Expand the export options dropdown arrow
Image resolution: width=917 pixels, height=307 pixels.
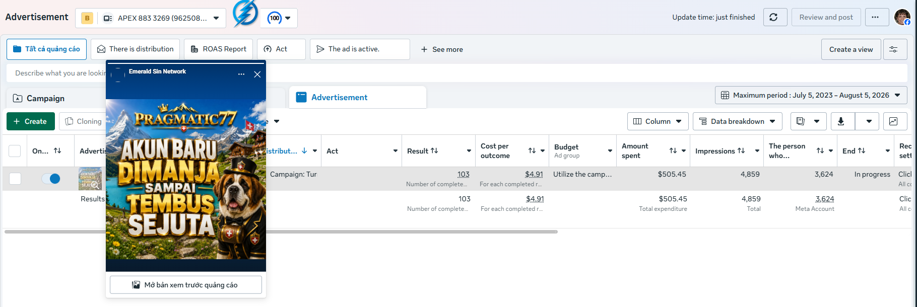[x=869, y=121]
